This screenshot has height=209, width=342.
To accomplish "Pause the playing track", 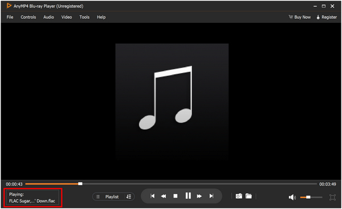I will [188, 196].
